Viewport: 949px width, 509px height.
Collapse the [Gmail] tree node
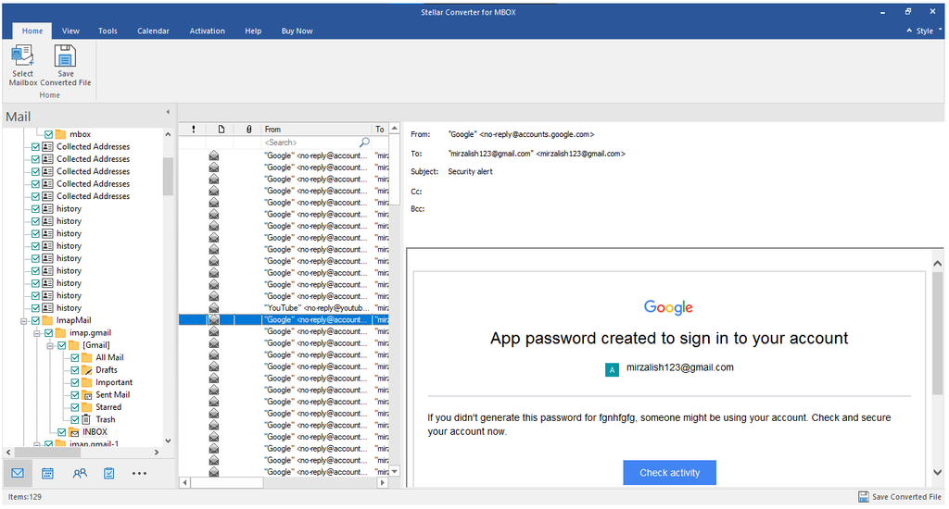(50, 346)
